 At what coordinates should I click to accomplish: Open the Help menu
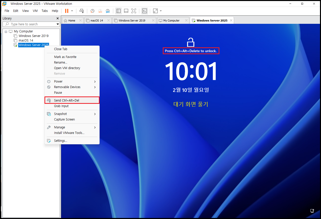[x=55, y=11]
